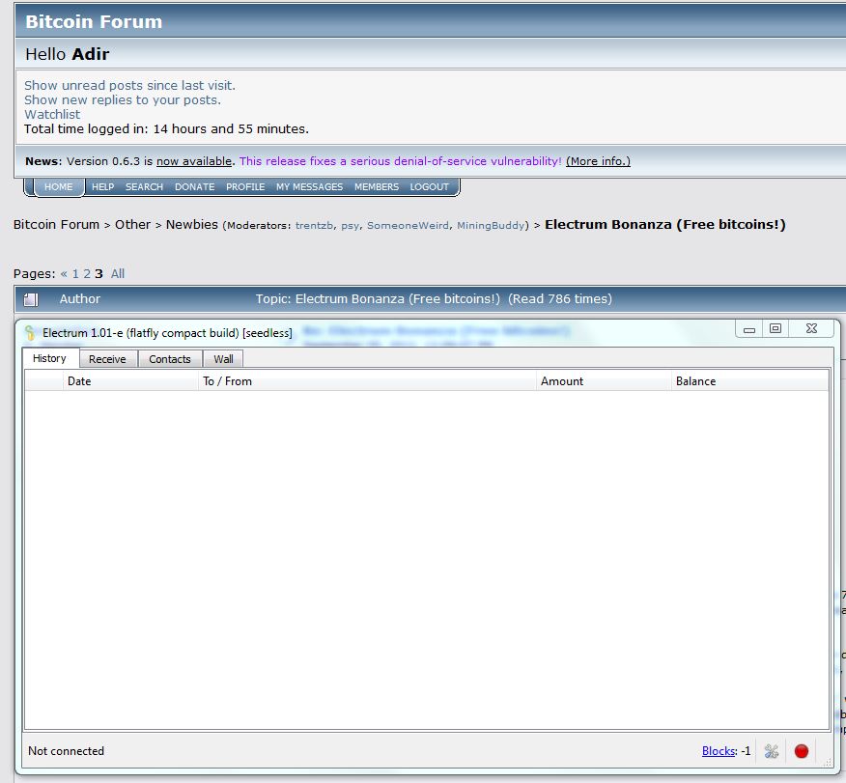846x783 pixels.
Task: Click the red connection status icon
Action: pyautogui.click(x=802, y=750)
